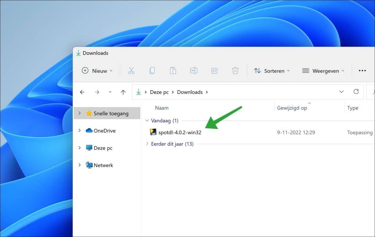Open the Nieuw dropdown menu
Viewport: 375px width, 237px height.
97,71
